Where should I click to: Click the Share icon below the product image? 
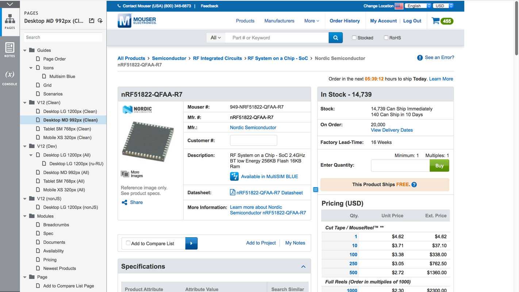125,202
